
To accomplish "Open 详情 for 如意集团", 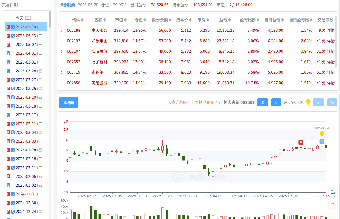I will [x=331, y=41].
